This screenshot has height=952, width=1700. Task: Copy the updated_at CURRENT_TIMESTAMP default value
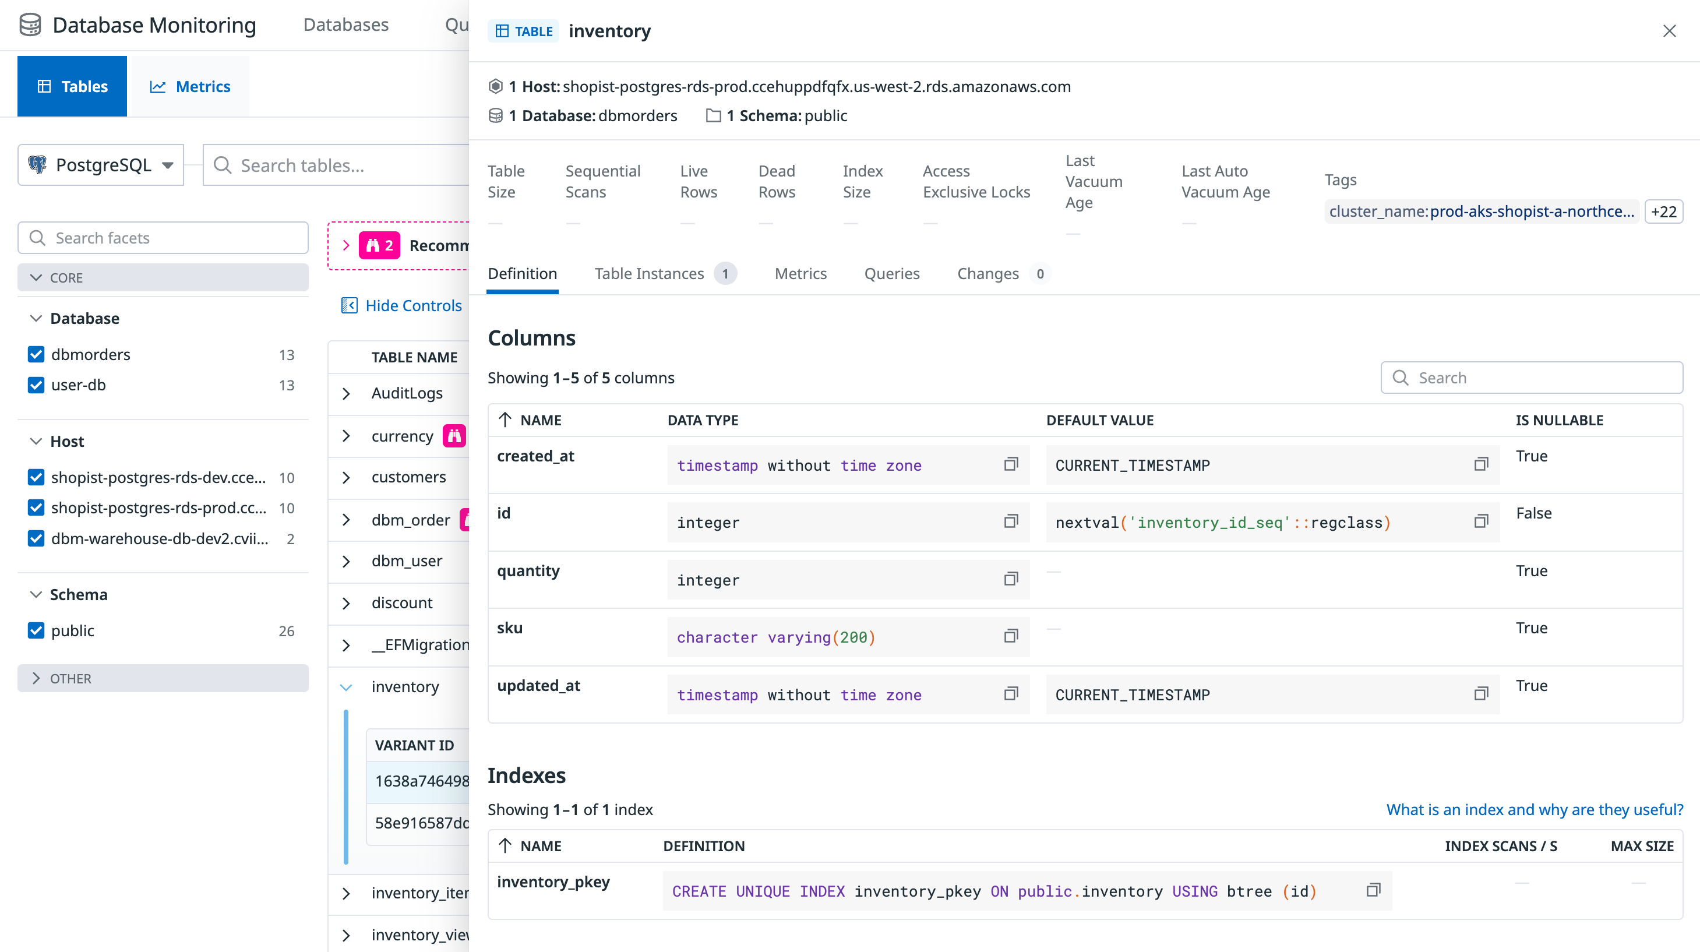click(1481, 694)
